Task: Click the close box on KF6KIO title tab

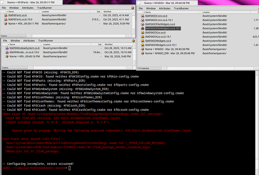Action: click(139, 3)
